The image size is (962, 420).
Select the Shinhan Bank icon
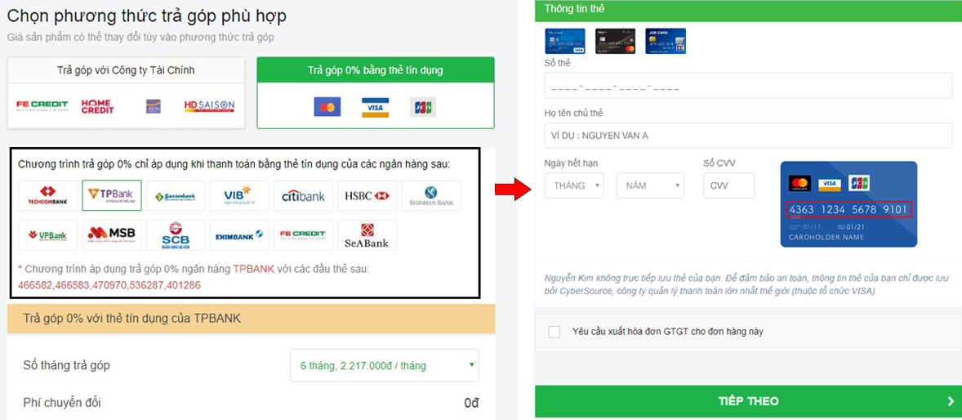430,195
